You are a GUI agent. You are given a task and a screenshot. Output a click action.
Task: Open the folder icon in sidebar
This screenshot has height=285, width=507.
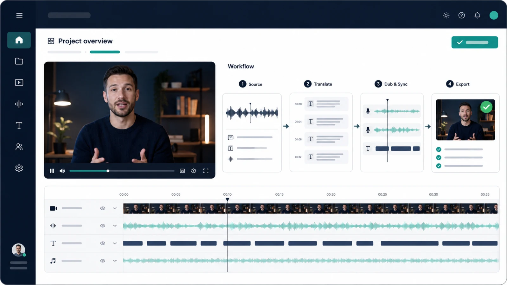(x=19, y=61)
